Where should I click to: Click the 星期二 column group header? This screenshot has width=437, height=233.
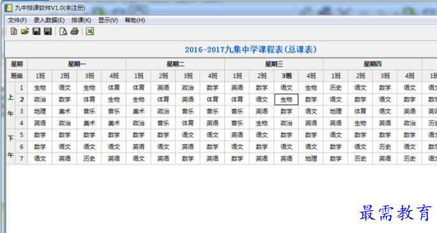coord(175,64)
